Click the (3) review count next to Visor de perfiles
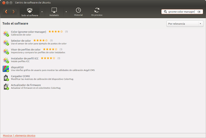The image size is (206, 138). [x=61, y=49]
